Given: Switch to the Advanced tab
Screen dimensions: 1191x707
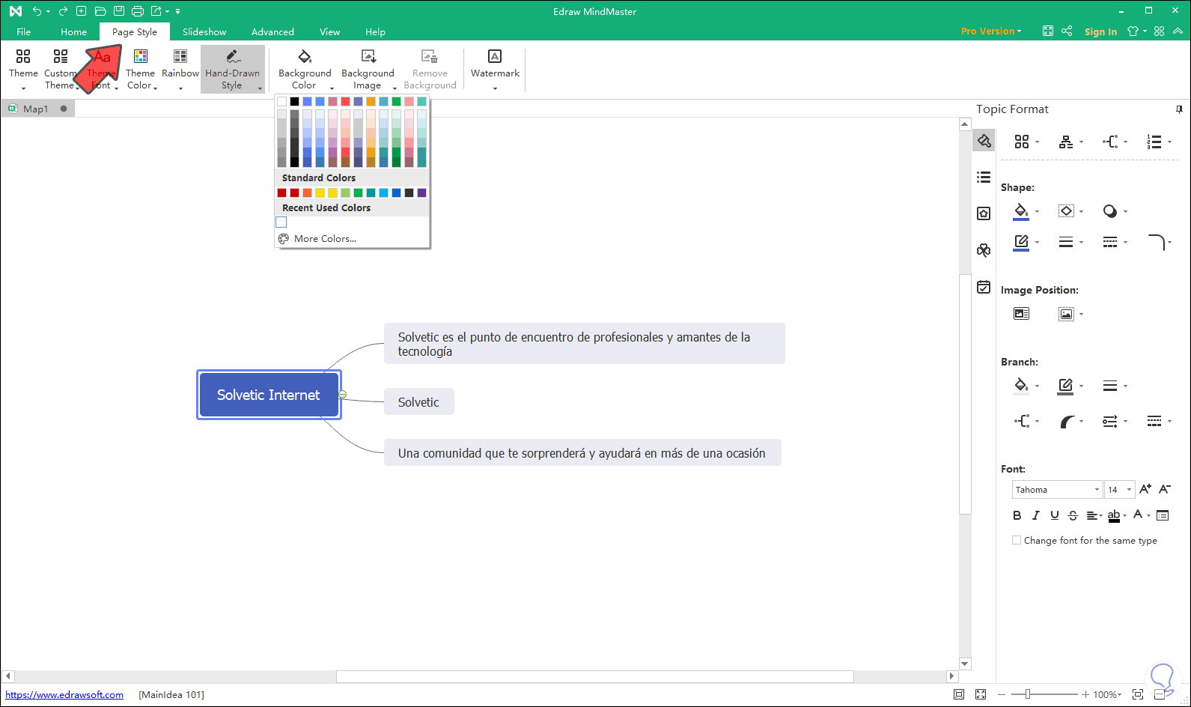Looking at the screenshot, I should (x=272, y=32).
